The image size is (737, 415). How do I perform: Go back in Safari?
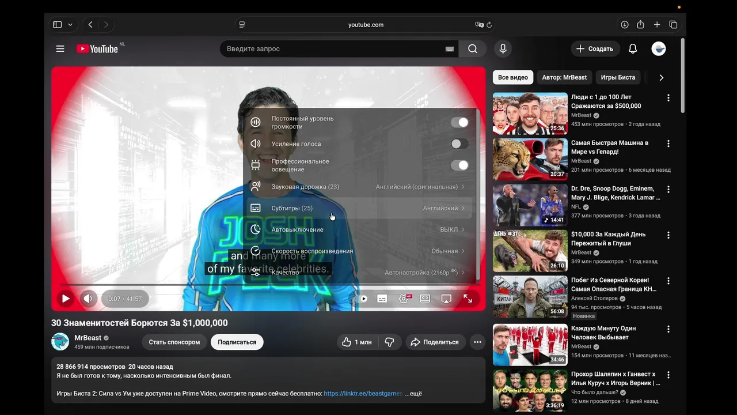90,25
